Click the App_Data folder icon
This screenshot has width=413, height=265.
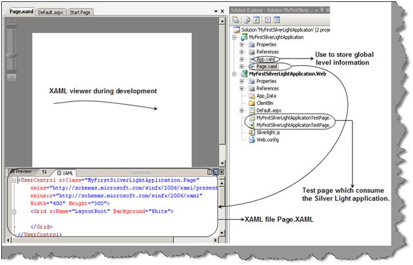coord(252,96)
